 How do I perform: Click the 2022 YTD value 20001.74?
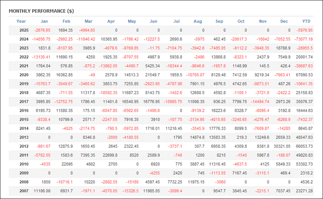[x=304, y=57]
